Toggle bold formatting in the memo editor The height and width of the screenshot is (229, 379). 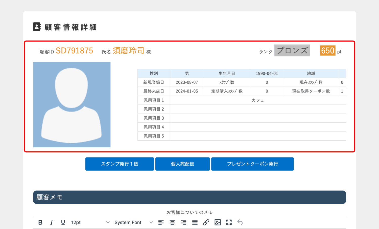(40, 222)
